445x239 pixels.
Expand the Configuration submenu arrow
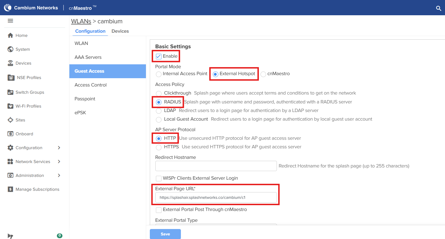pos(59,148)
